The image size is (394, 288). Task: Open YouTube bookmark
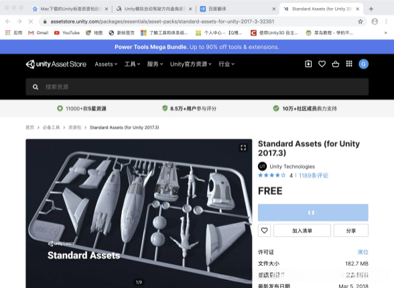pyautogui.click(x=67, y=33)
